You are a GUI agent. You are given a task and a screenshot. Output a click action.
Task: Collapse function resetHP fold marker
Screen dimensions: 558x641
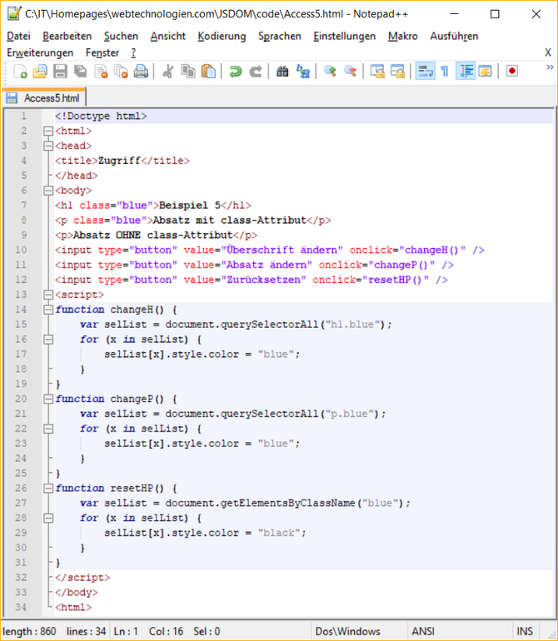(48, 488)
